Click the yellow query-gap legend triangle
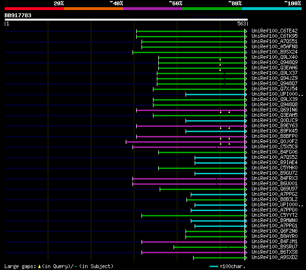Image resolution: width=306 pixels, height=270 pixels. 39,266
